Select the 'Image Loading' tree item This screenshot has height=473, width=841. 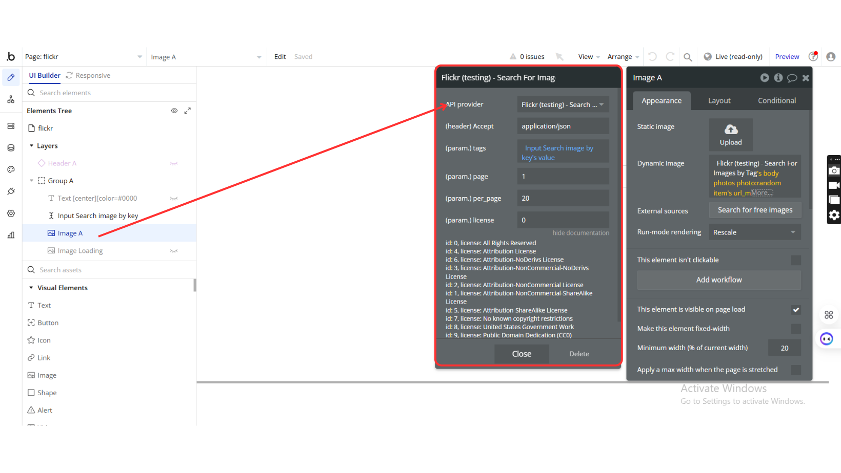click(80, 251)
